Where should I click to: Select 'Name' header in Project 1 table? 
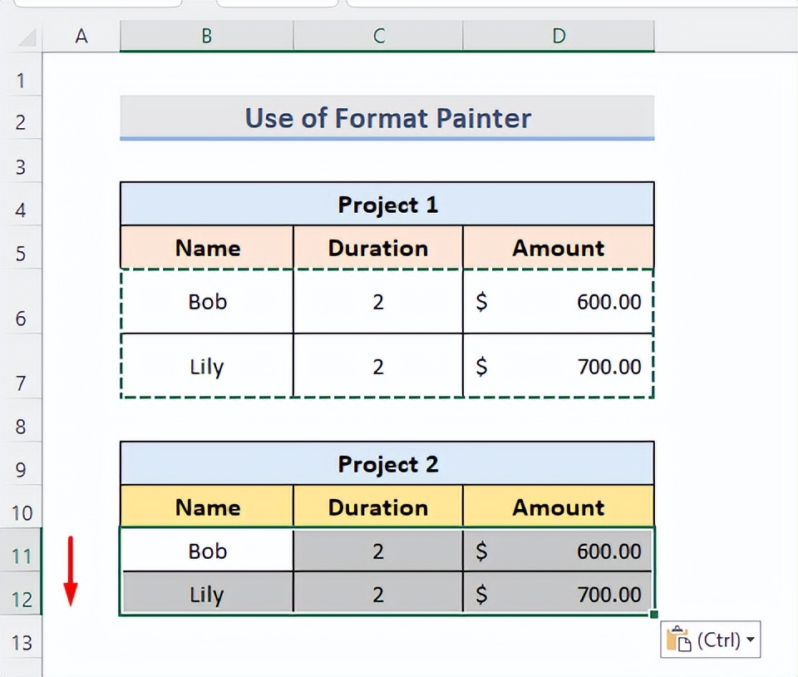point(207,247)
